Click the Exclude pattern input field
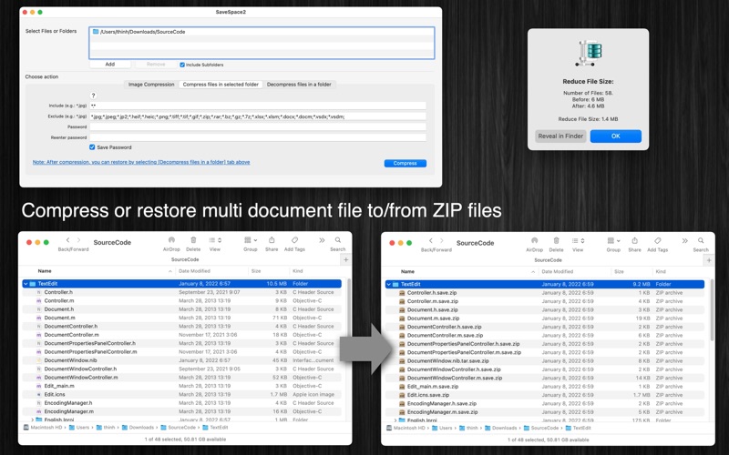 [x=258, y=116]
